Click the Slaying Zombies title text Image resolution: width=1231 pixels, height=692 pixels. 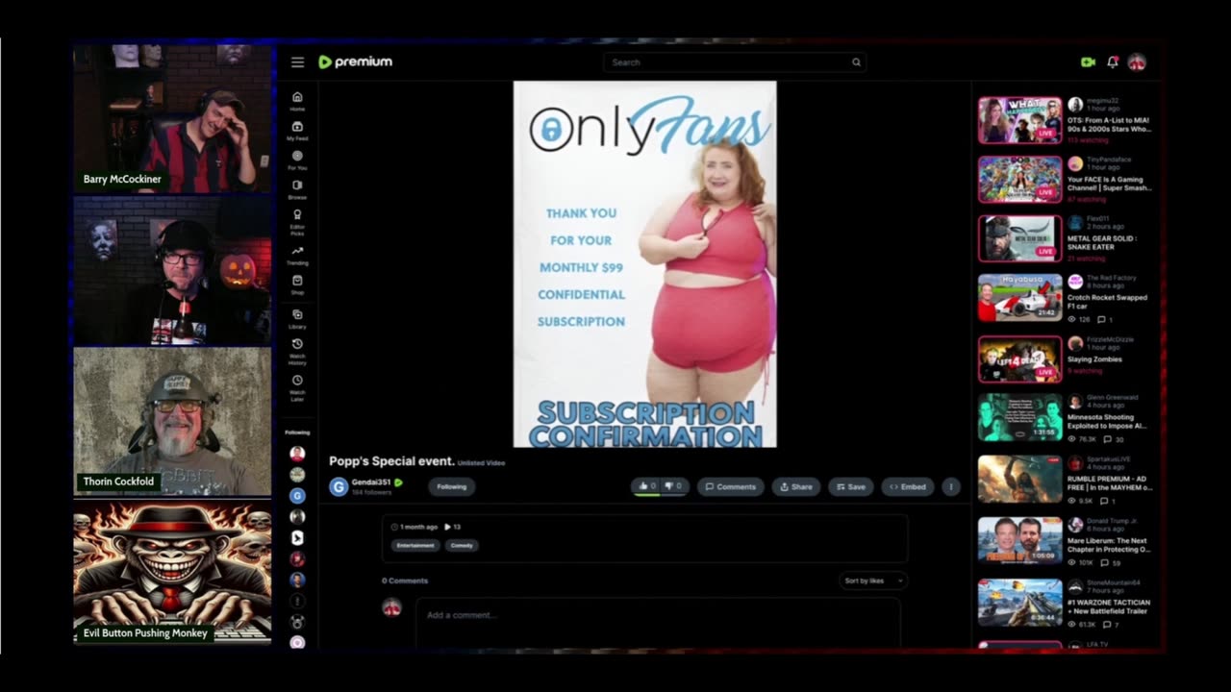click(1094, 359)
